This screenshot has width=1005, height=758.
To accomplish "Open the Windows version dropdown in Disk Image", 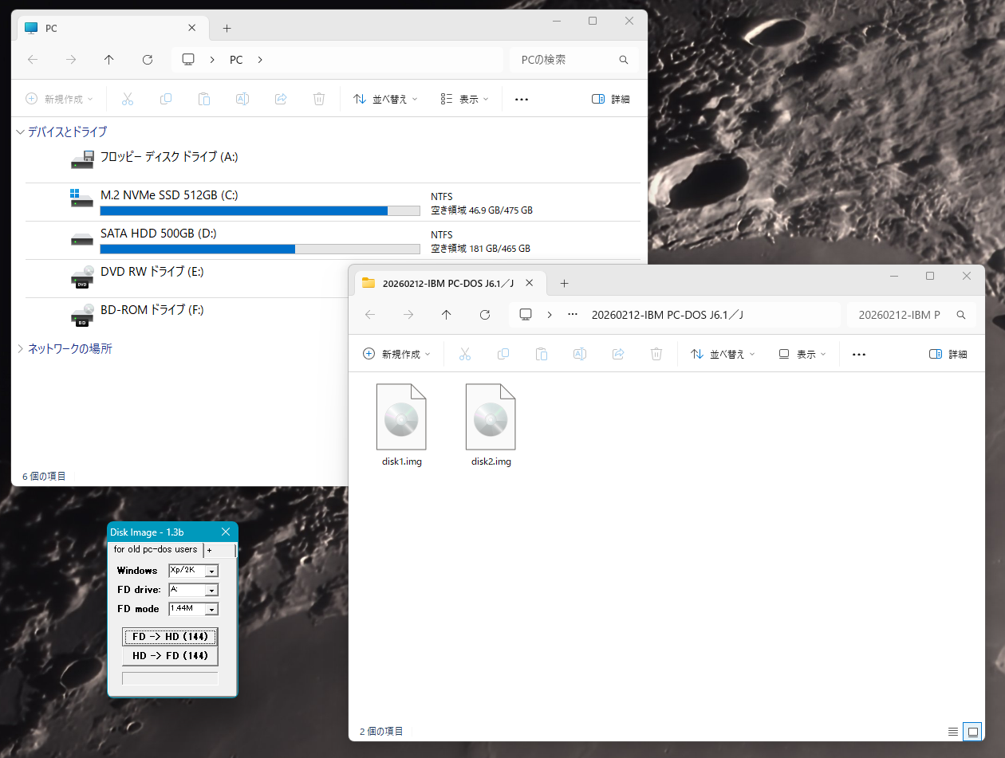I will click(211, 571).
